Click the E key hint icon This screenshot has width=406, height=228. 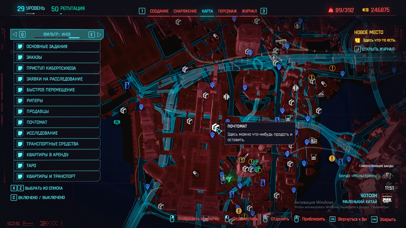click(91, 34)
